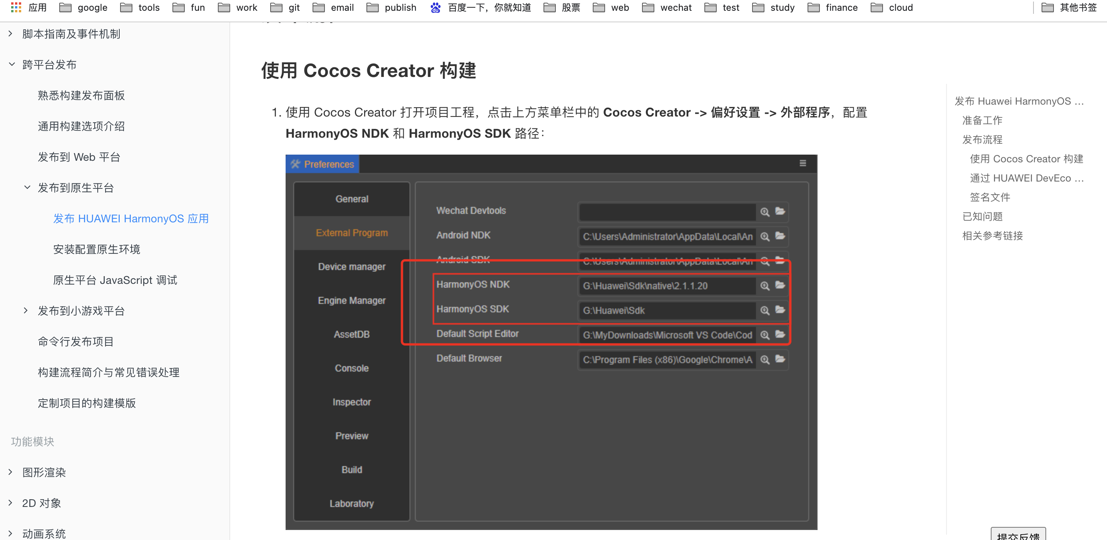
Task: Select External Program tab in Preferences
Action: (351, 233)
